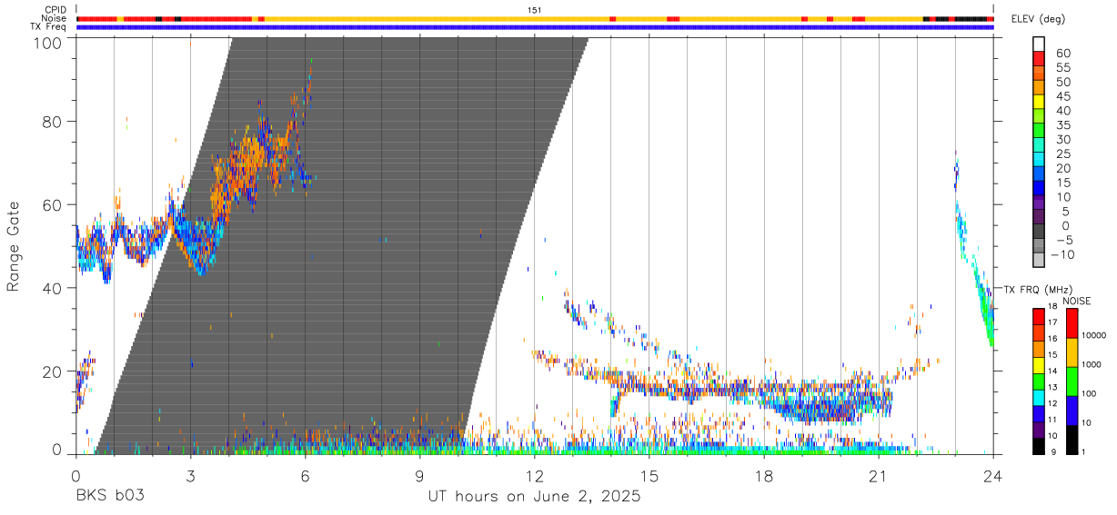Screen dimensions: 1117x515
Task: Click the x-axis tick label '3'
Action: point(190,476)
